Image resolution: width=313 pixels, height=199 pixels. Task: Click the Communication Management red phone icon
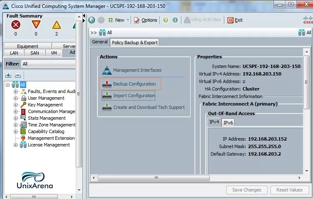point(23,111)
